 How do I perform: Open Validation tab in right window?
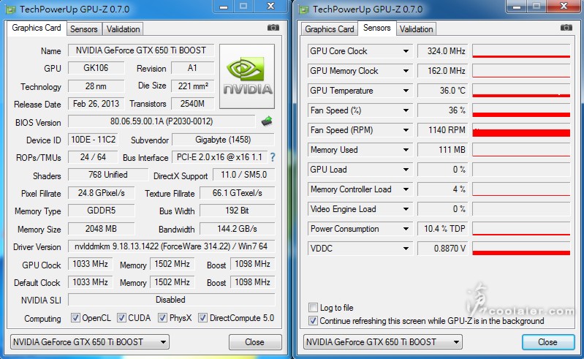click(x=416, y=29)
